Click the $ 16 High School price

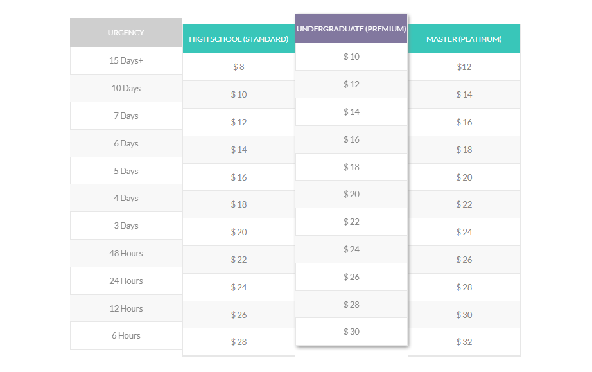point(239,177)
